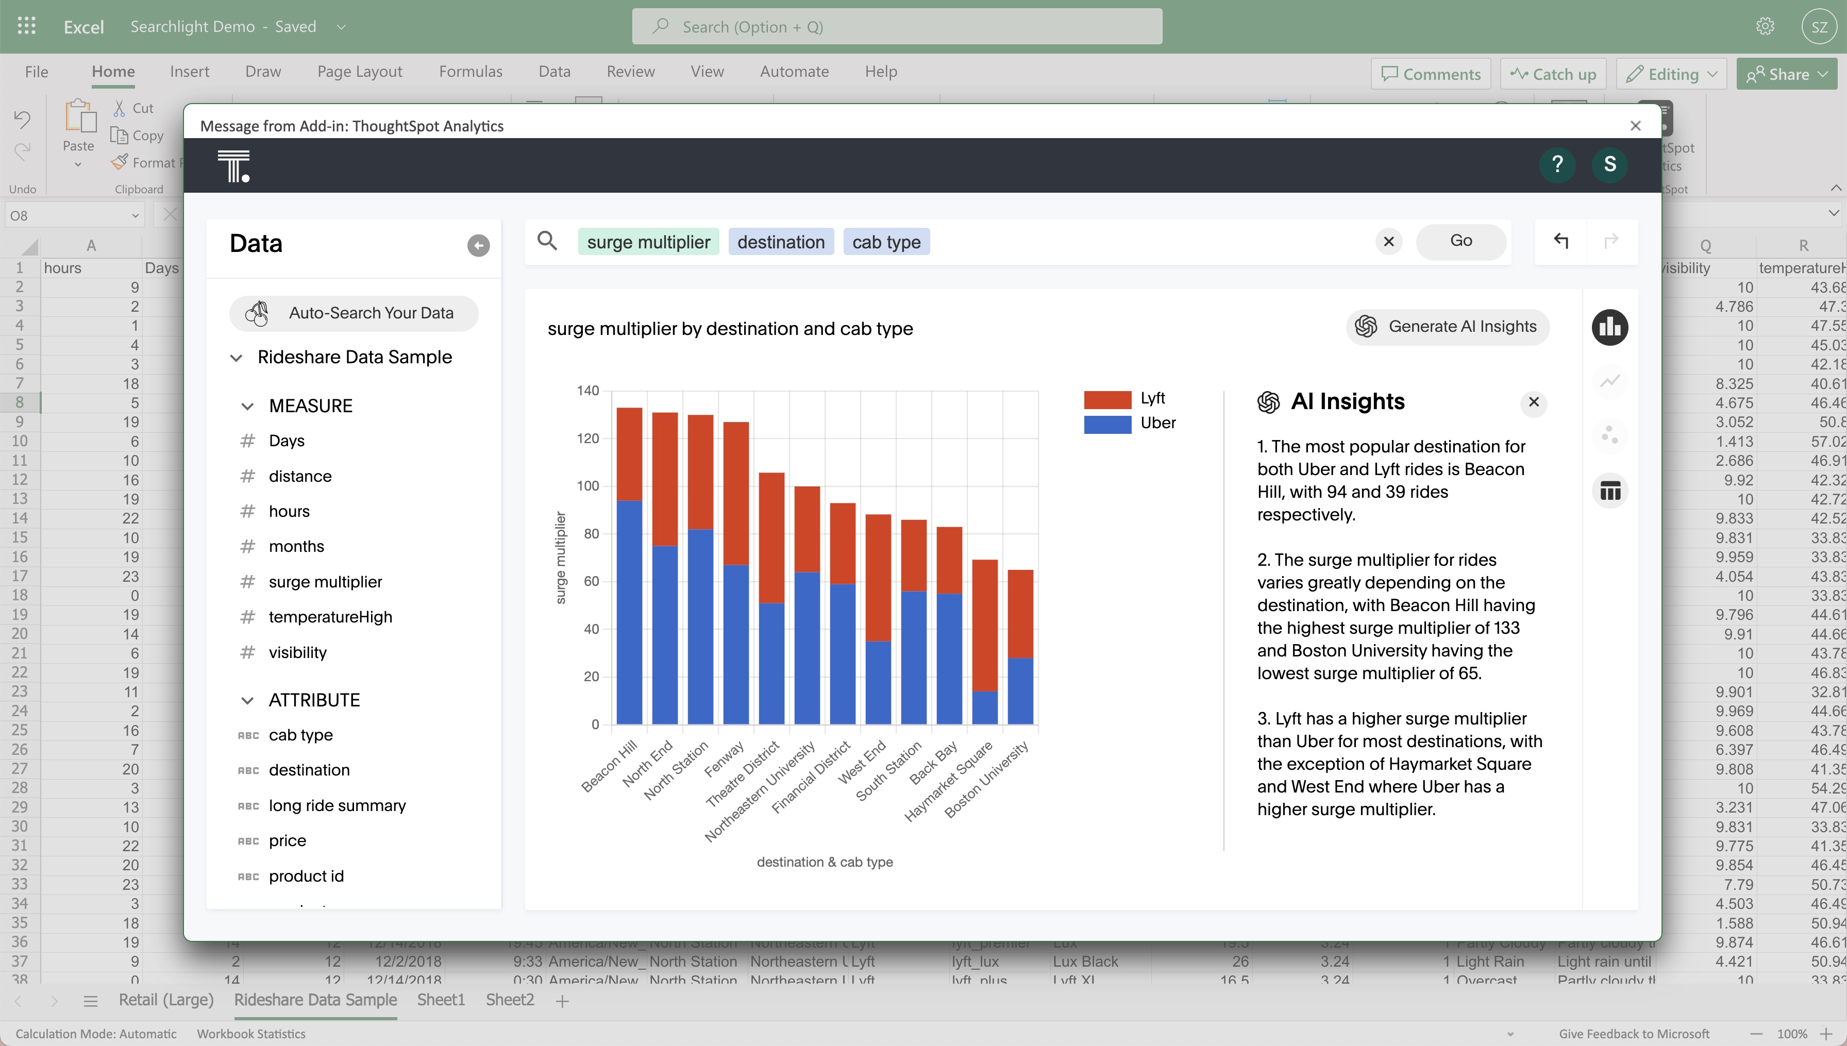1847x1046 pixels.
Task: Click Auto-Search Your Data
Action: coord(354,313)
